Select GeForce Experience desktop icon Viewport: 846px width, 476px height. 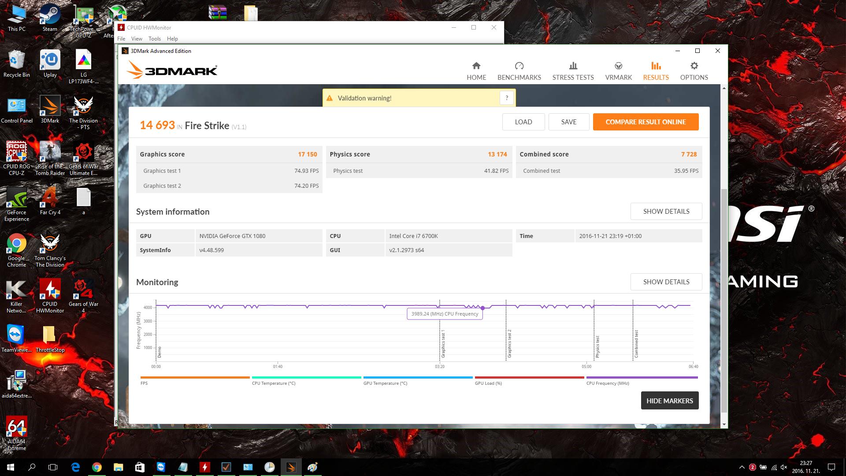17,205
